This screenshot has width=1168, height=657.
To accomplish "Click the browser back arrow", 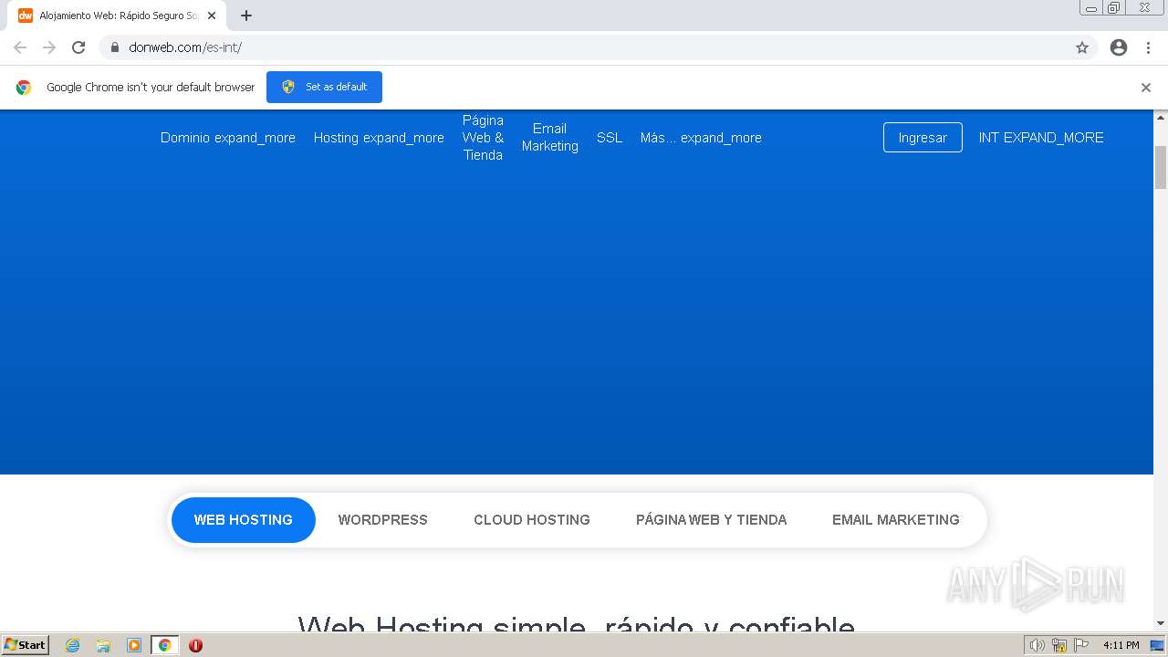I will [20, 47].
